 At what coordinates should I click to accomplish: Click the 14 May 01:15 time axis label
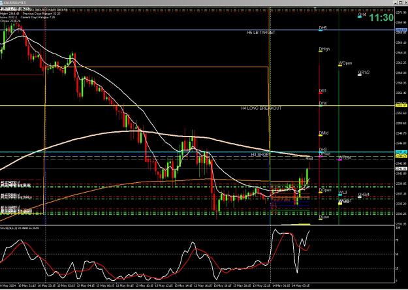click(281, 286)
